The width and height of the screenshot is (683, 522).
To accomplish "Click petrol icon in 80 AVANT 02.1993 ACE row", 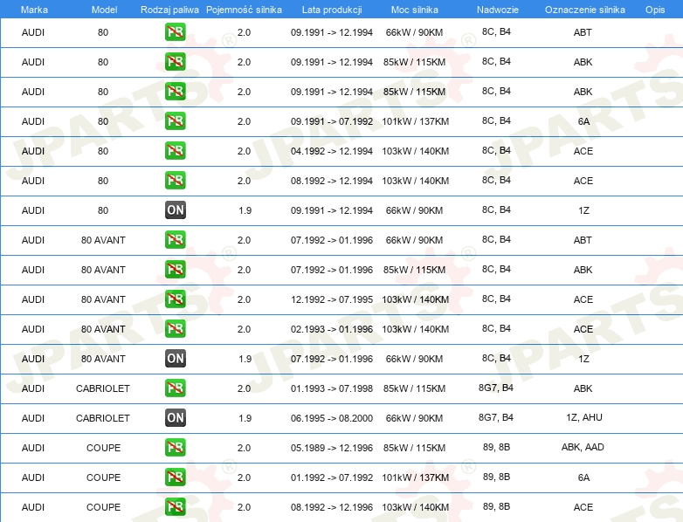I will point(175,329).
